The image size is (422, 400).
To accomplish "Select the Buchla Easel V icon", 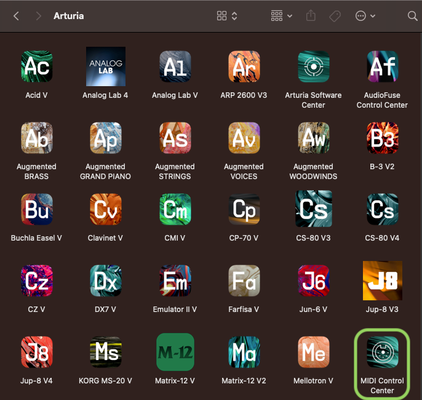I will [x=36, y=210].
